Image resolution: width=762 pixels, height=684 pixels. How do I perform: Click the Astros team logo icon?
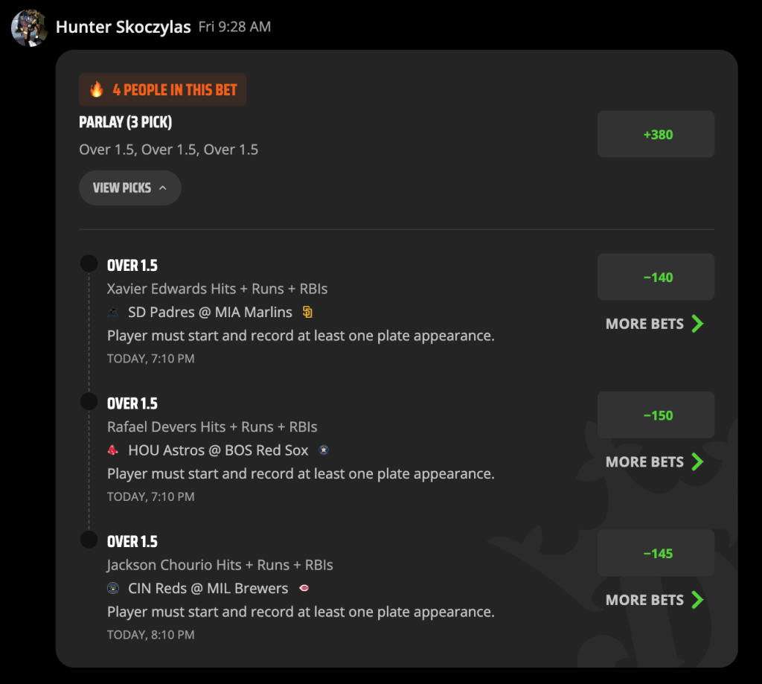[x=324, y=450]
